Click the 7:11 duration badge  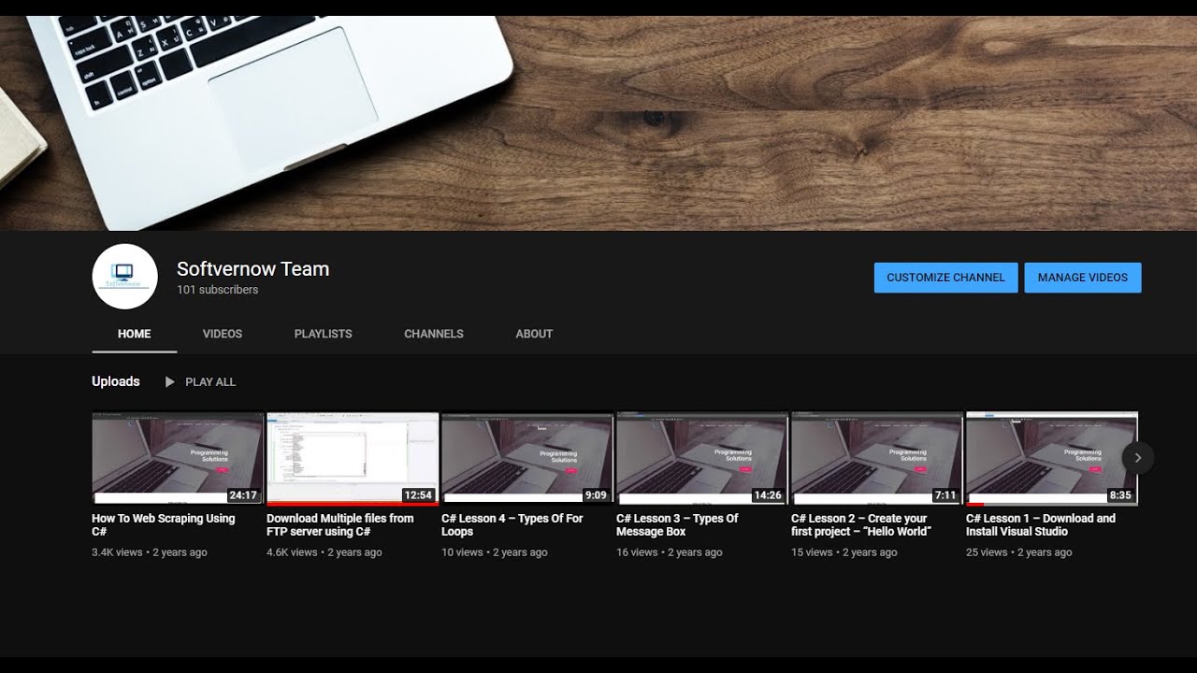945,495
